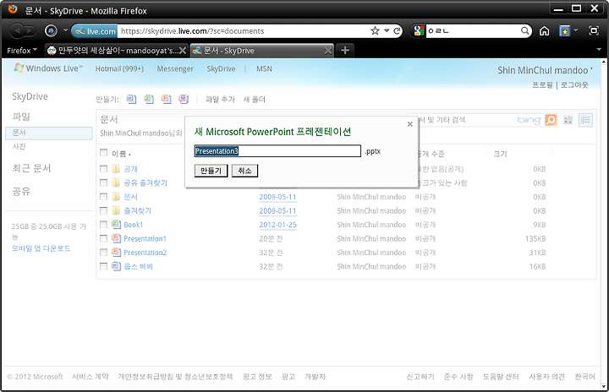This screenshot has height=392, width=609.
Task: Toggle full screen mode icon
Action: 594,30
